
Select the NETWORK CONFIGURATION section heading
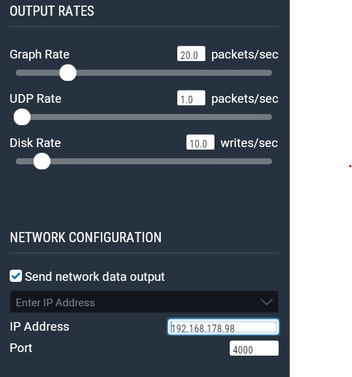click(86, 237)
